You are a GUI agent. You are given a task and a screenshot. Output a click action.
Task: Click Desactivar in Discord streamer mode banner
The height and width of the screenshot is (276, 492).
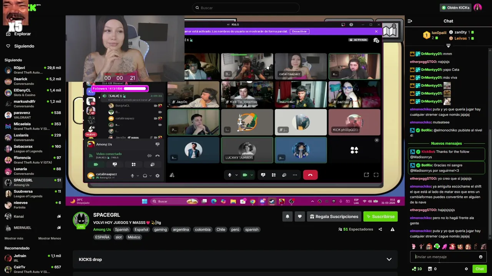click(299, 31)
